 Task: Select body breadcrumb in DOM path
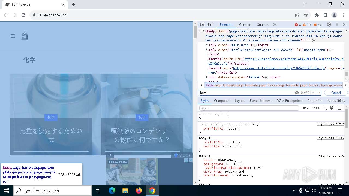pyautogui.click(x=274, y=85)
